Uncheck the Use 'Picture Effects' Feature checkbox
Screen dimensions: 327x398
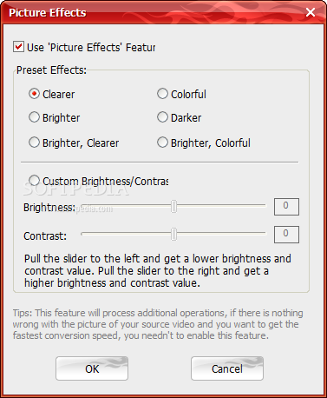click(18, 47)
